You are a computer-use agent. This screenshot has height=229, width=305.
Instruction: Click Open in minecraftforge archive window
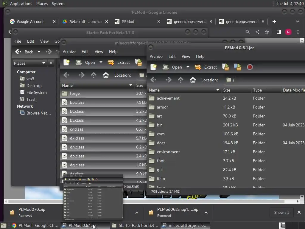[85, 63]
